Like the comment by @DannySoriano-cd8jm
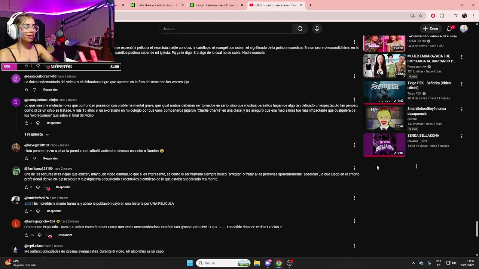The width and height of the screenshot is (479, 269). coord(26,123)
